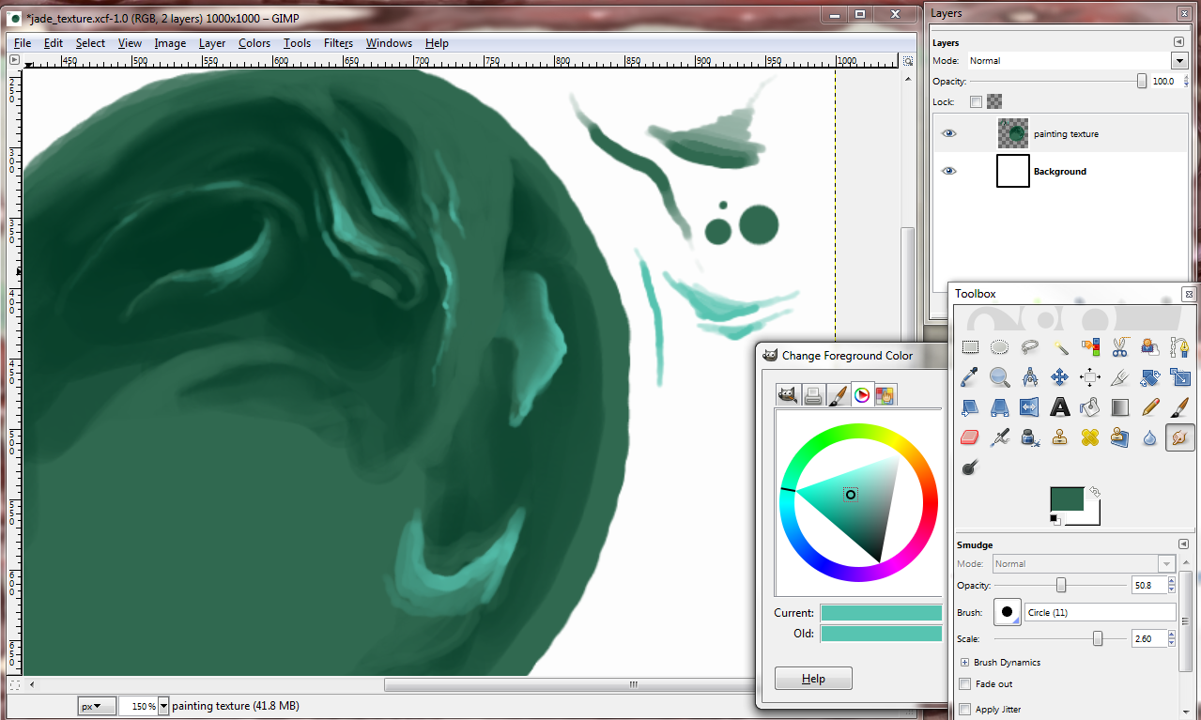The width and height of the screenshot is (1201, 720).
Task: Switch to the Watercolor brush tab in color dialog
Action: tap(837, 395)
